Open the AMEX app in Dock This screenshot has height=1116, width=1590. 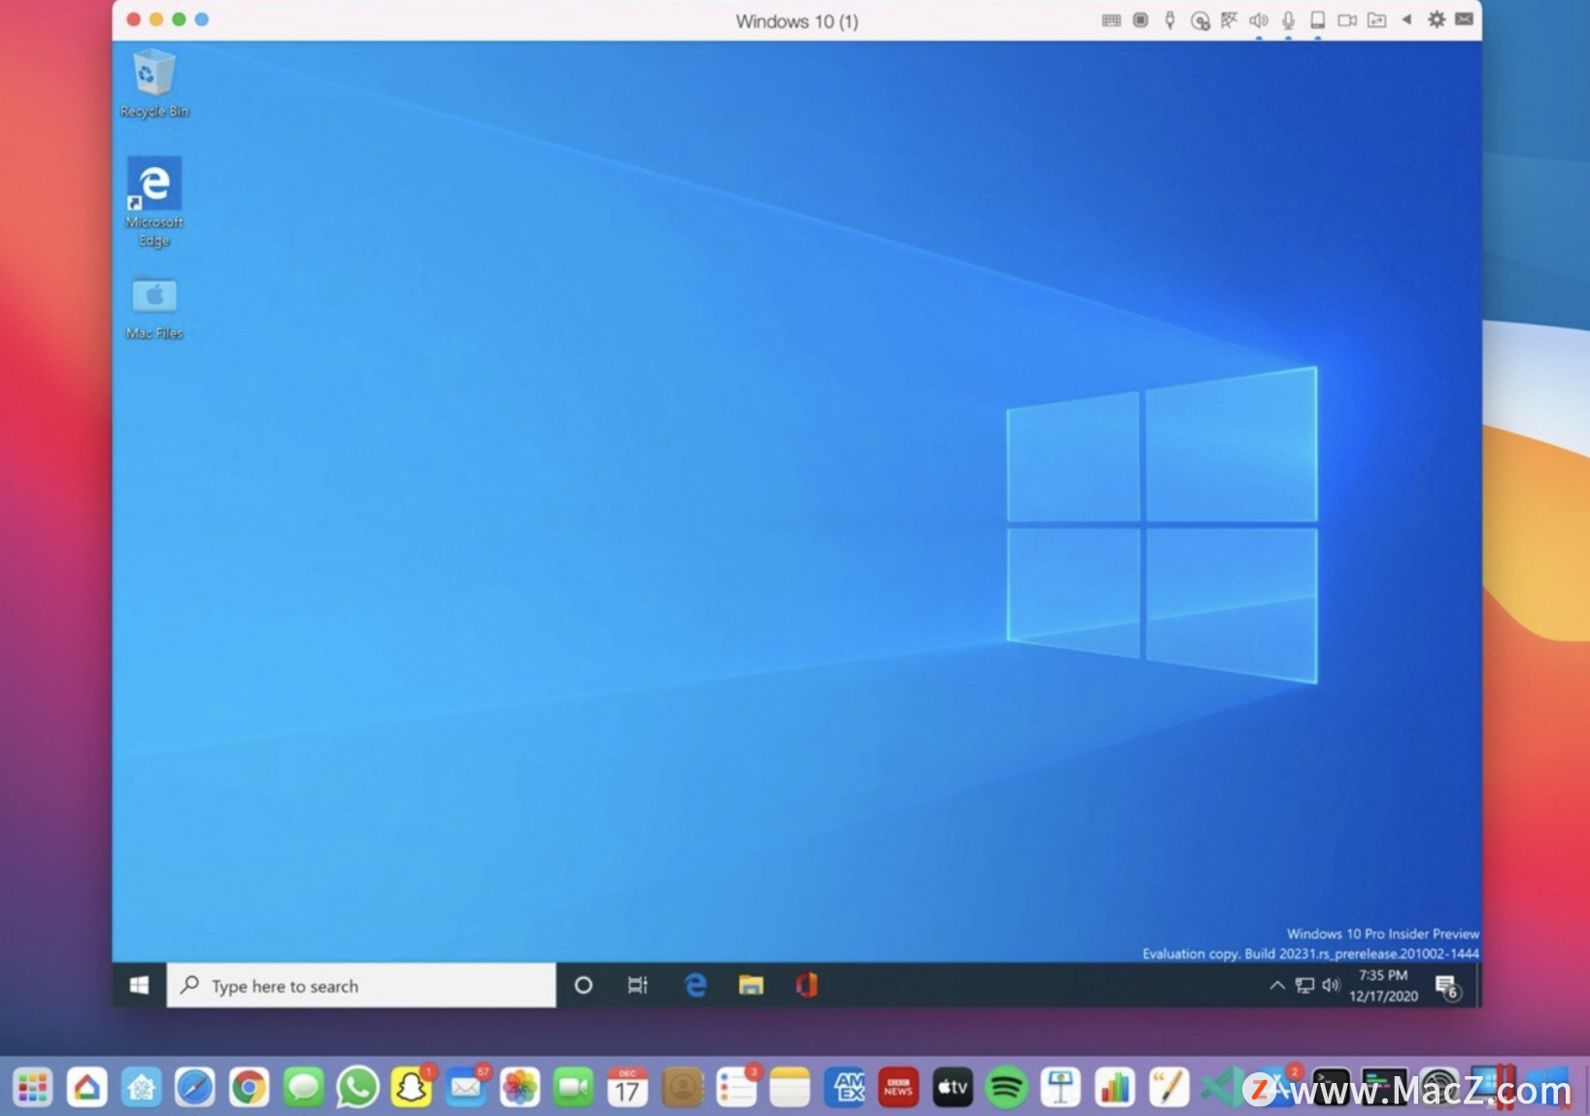click(x=845, y=1088)
